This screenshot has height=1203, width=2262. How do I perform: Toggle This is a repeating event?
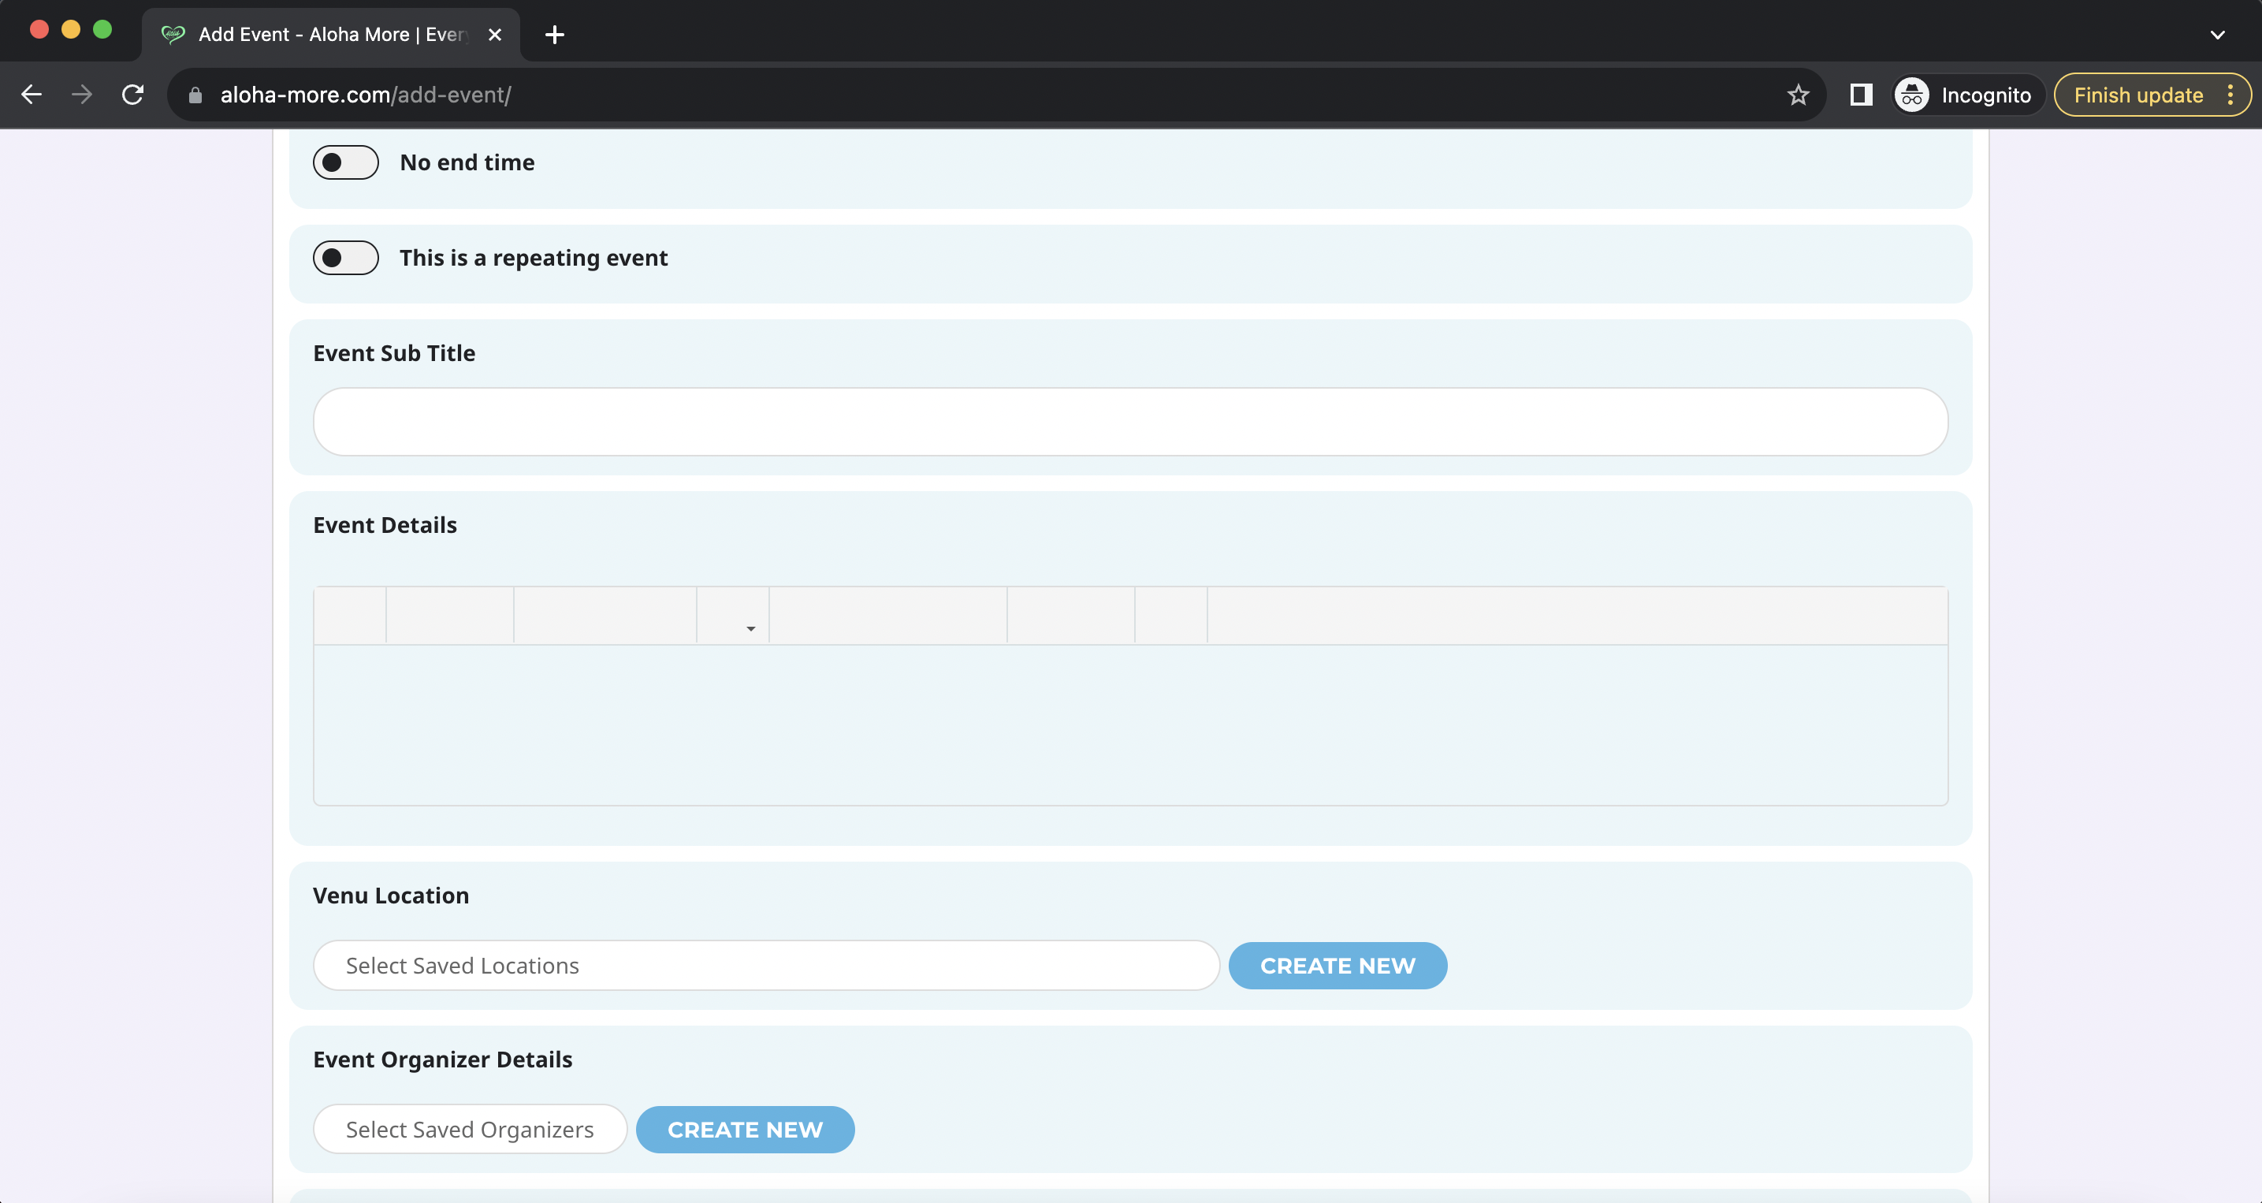(346, 258)
